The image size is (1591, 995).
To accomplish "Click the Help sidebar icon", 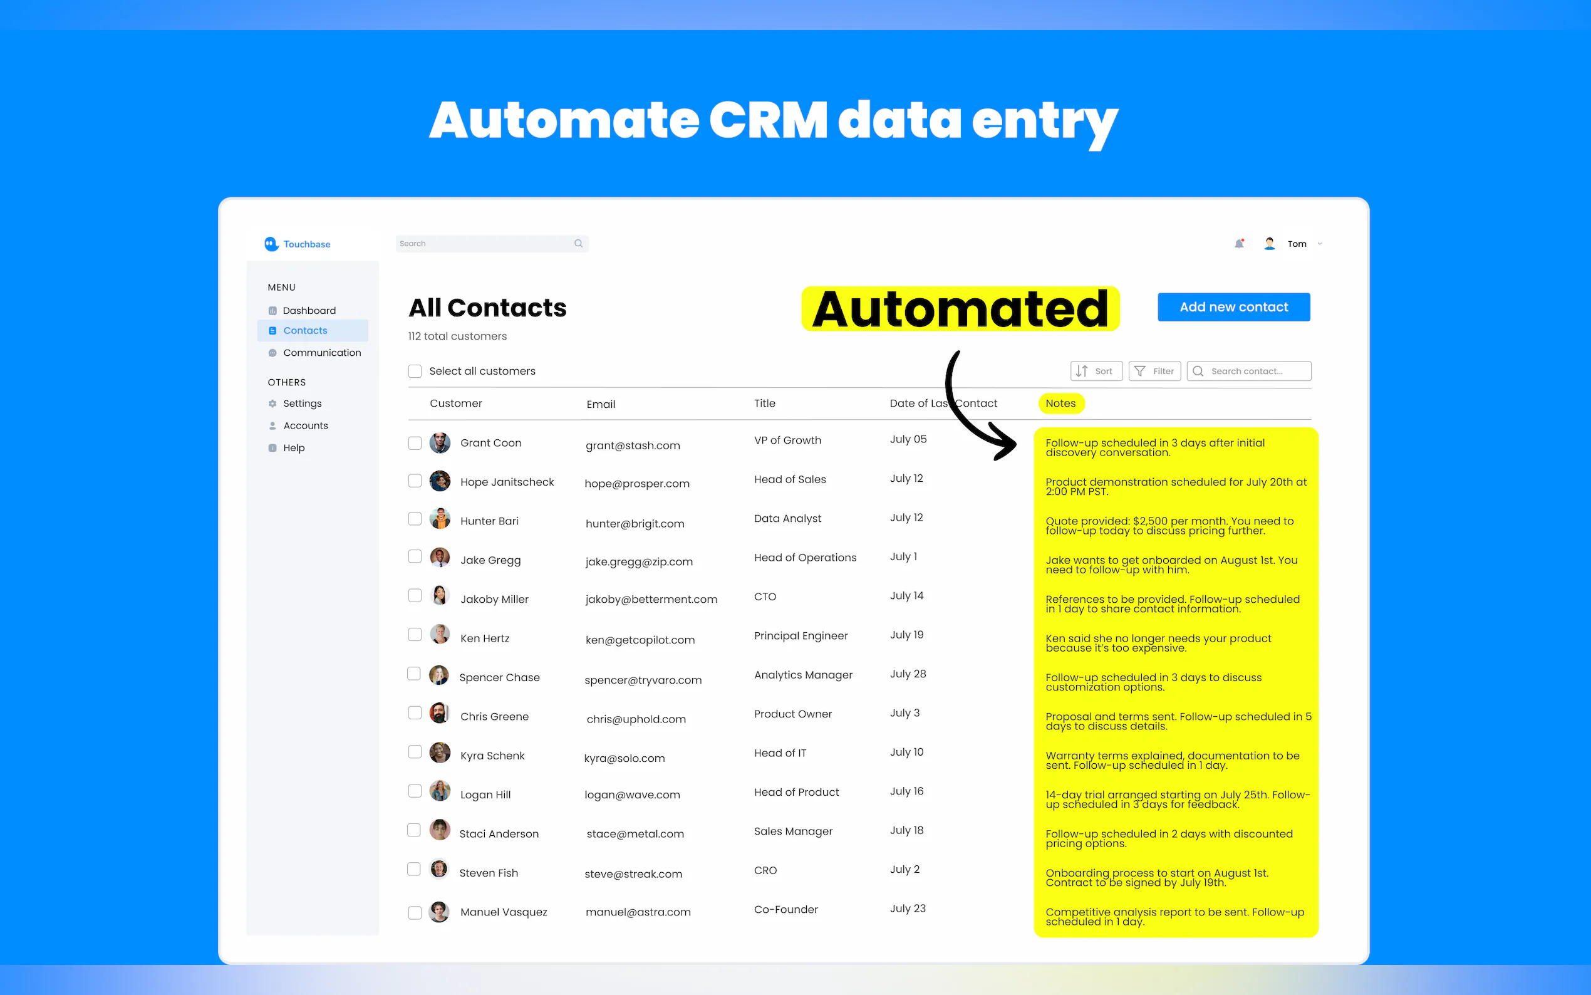I will point(272,448).
